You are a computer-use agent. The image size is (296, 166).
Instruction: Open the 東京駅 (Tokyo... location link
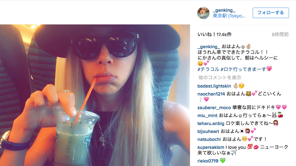coord(229,16)
